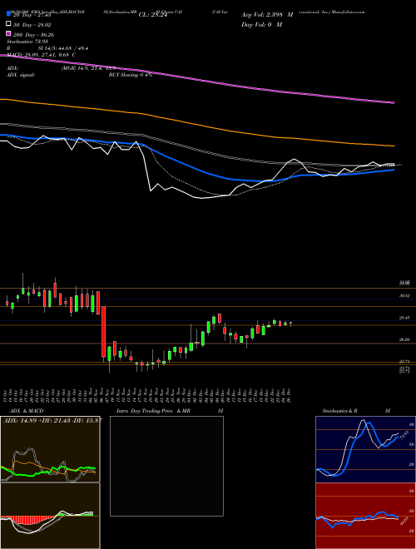
Task: Click the 'BUY Slowing @ 4%' signal text
Action: (x=131, y=75)
